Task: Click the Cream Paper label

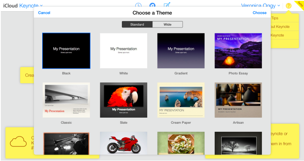Action: pos(181,122)
